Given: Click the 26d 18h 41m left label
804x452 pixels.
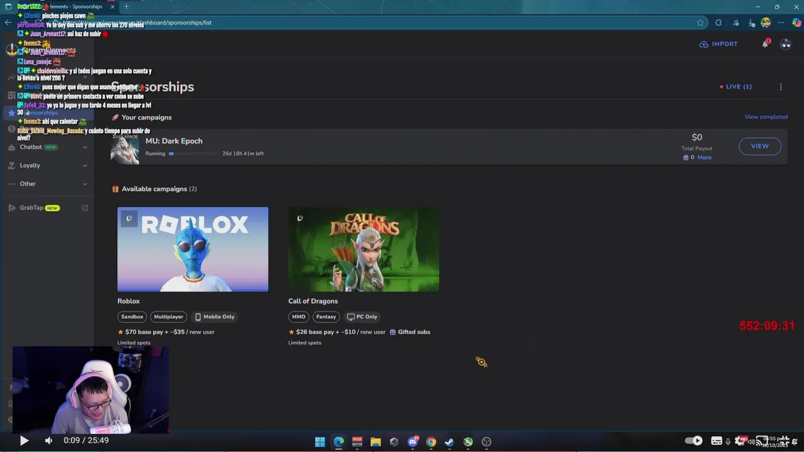Looking at the screenshot, I should point(243,154).
